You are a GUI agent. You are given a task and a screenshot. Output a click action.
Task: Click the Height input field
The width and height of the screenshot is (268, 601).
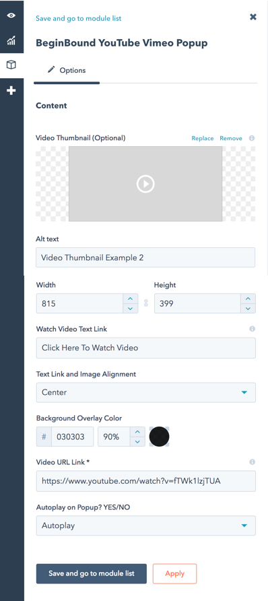[x=197, y=304]
